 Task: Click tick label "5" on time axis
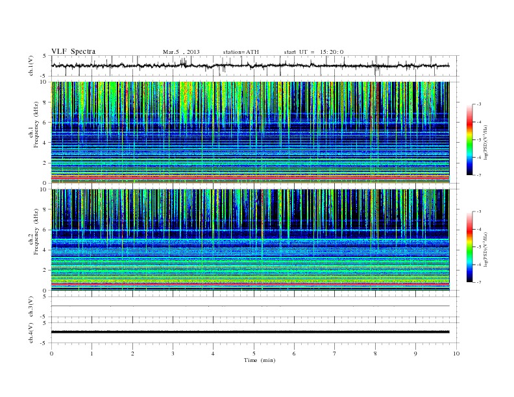click(254, 354)
